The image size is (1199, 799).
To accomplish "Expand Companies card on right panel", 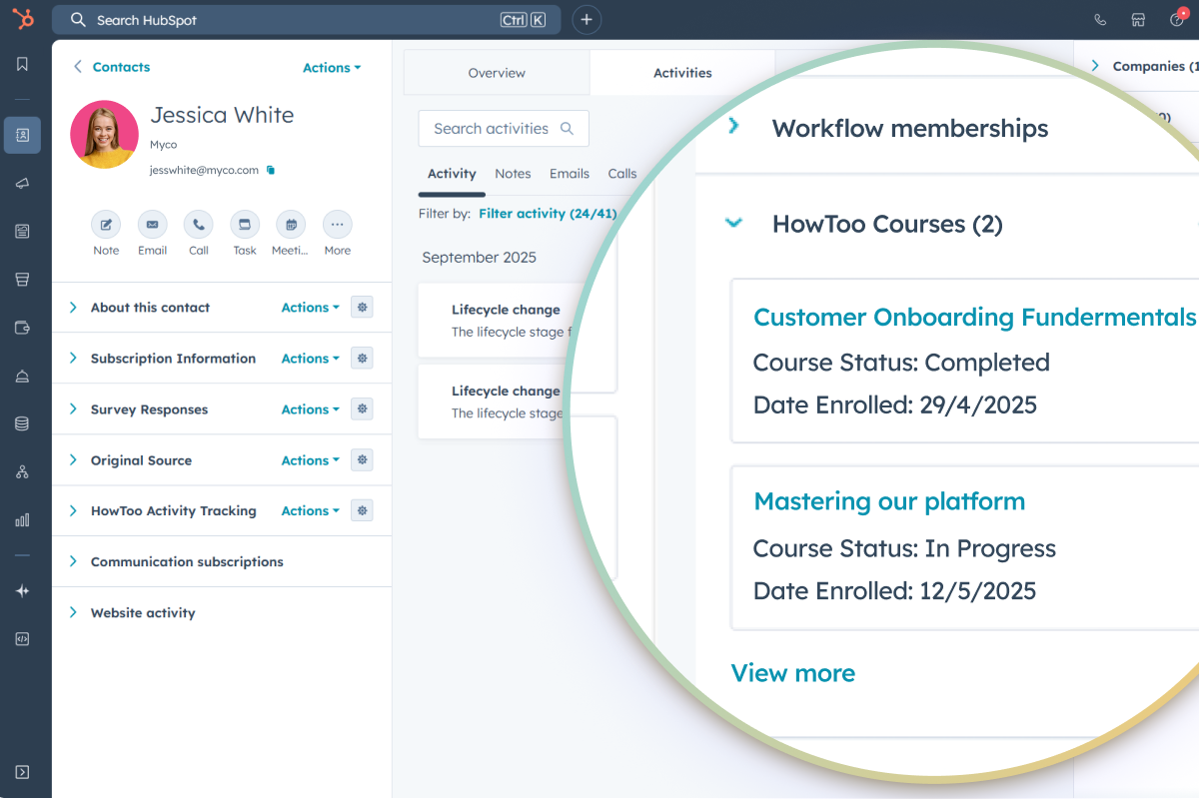I will [x=1095, y=66].
